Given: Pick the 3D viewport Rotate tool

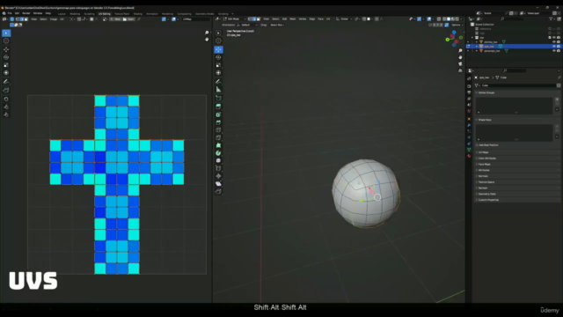Looking at the screenshot, I should [218, 57].
